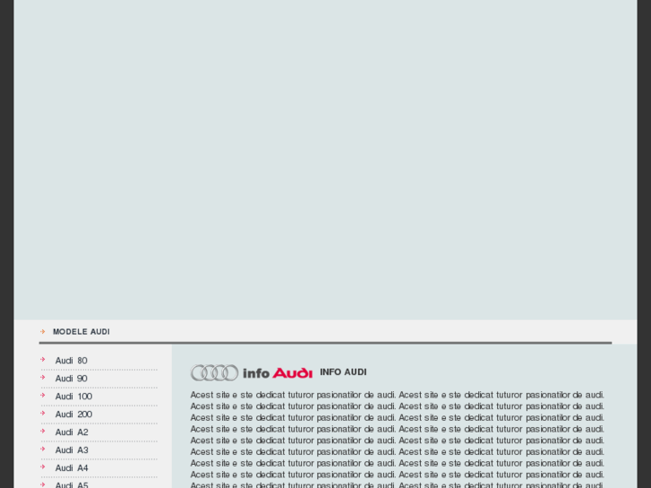Click the first line of Acest site paragraph
This screenshot has width=651, height=488.
(x=398, y=395)
